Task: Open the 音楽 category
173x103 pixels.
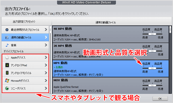Action: (x=25, y=45)
